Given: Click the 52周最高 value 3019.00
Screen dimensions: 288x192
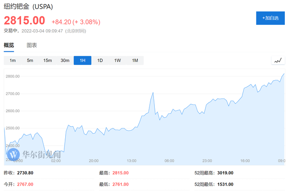Looking at the screenshot, I should [224, 173].
